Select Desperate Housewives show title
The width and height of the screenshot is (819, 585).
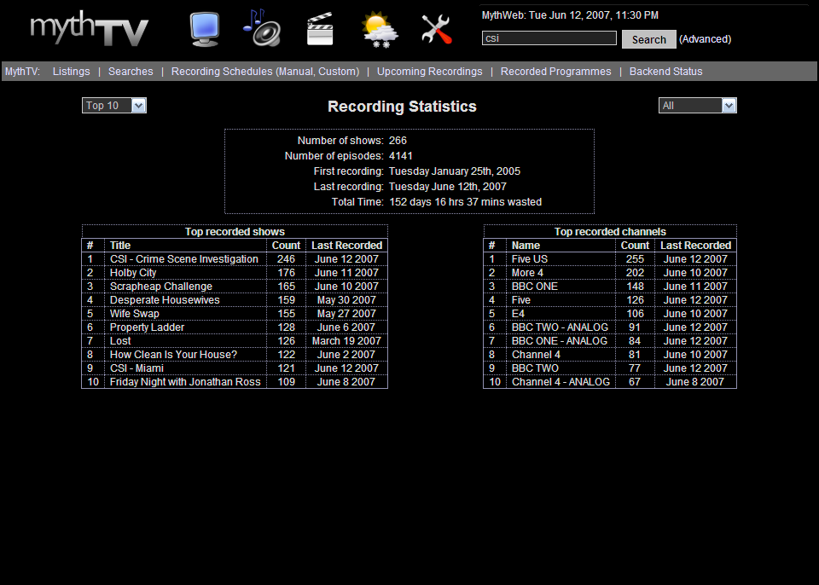pyautogui.click(x=165, y=300)
